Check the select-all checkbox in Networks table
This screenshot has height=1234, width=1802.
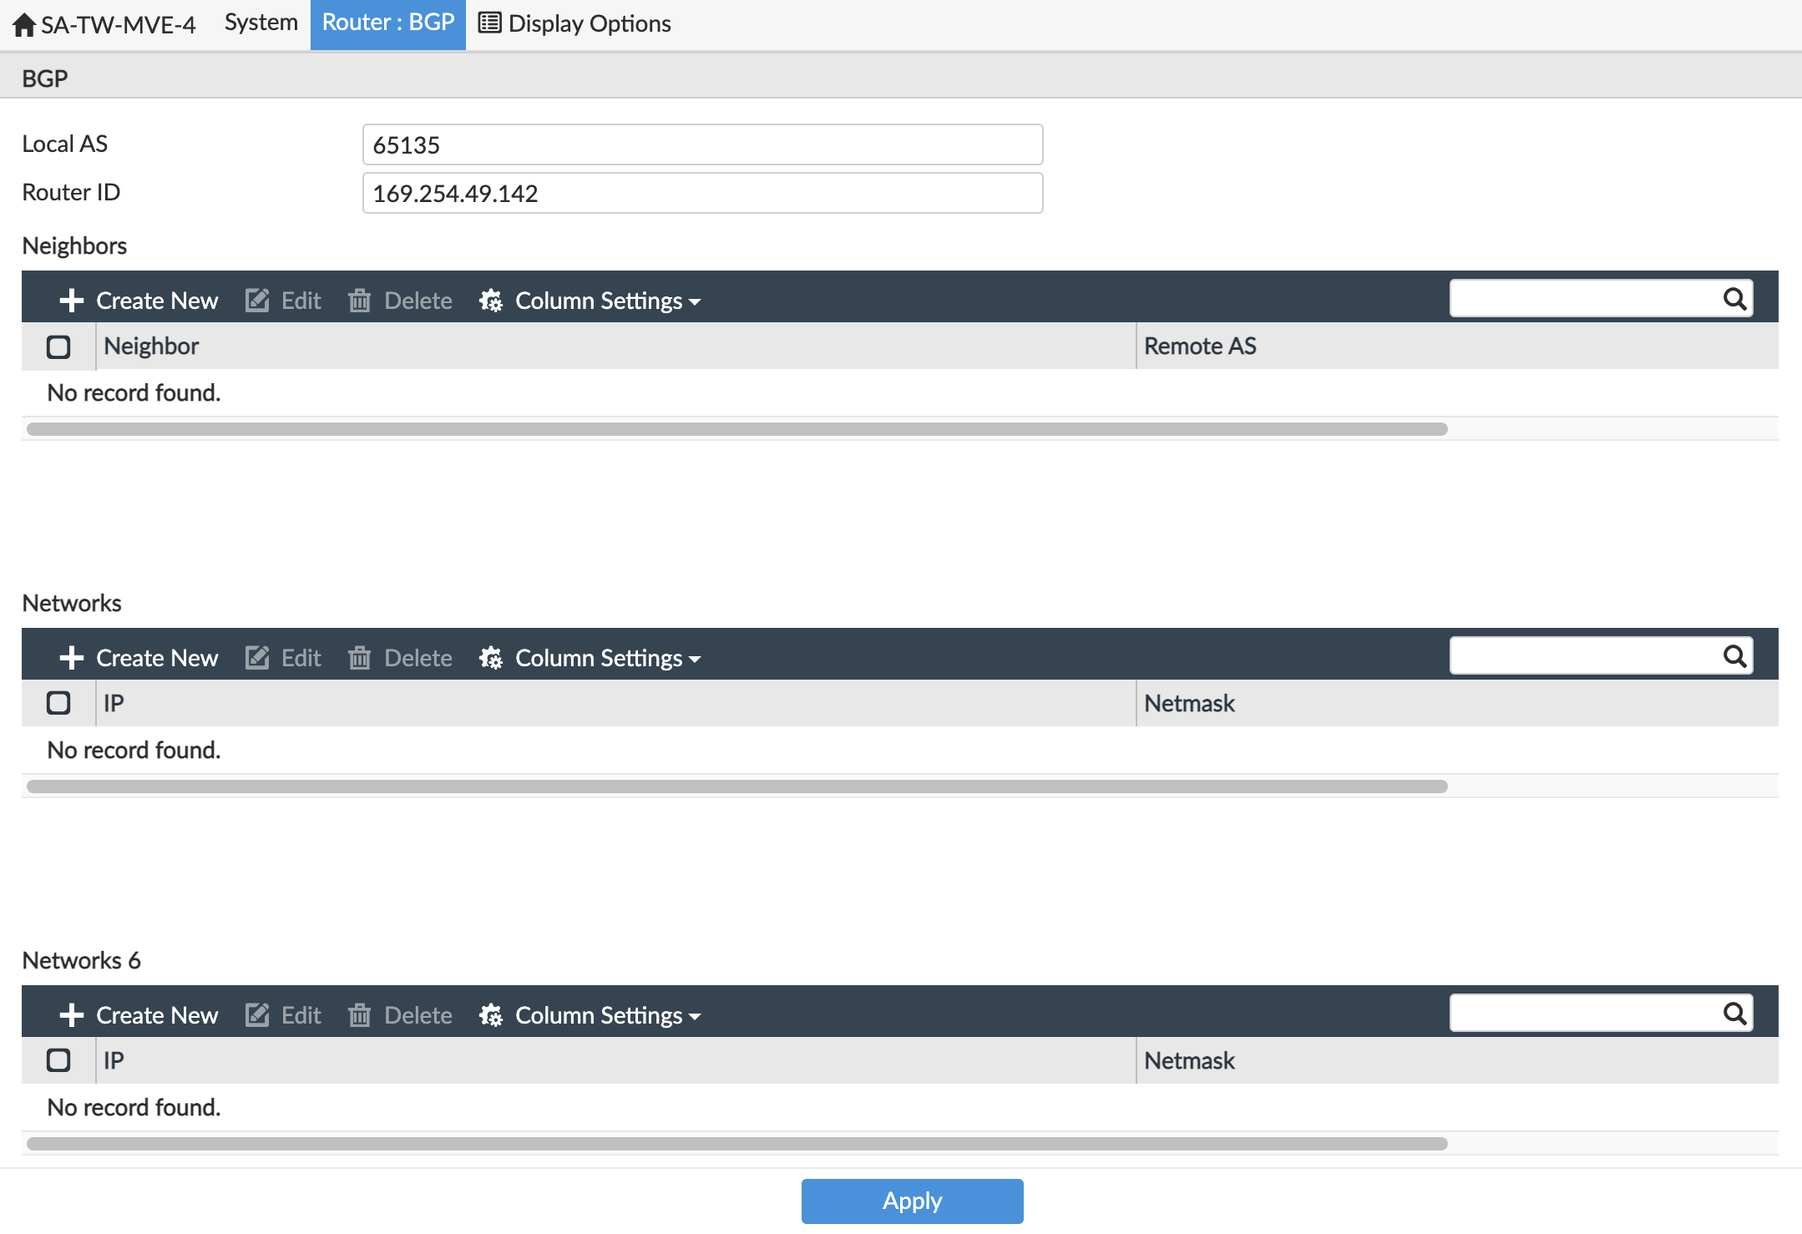click(x=58, y=703)
